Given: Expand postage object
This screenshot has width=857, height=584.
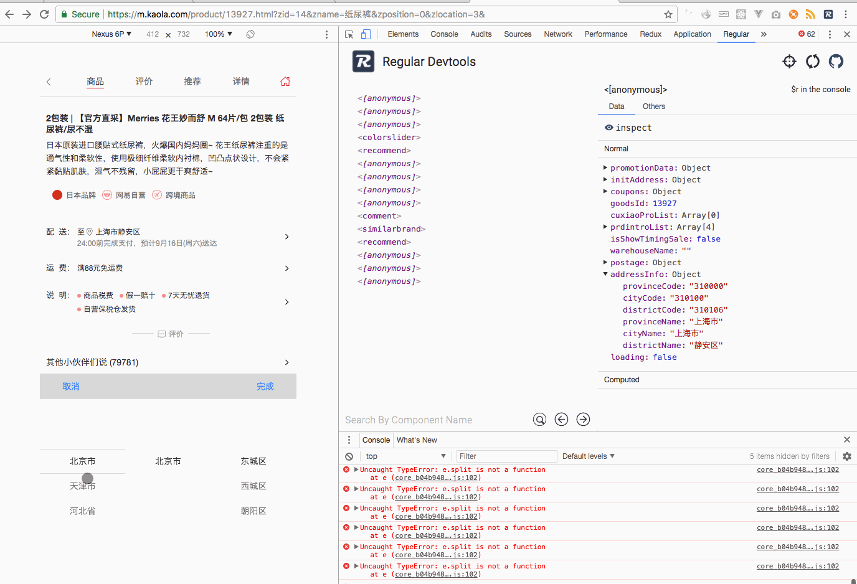Looking at the screenshot, I should (x=605, y=262).
